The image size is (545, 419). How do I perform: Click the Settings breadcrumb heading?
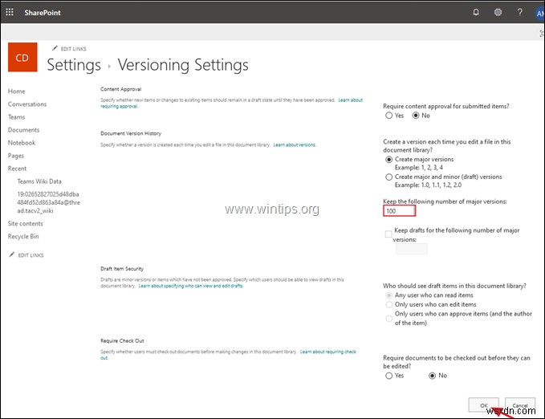coord(74,65)
